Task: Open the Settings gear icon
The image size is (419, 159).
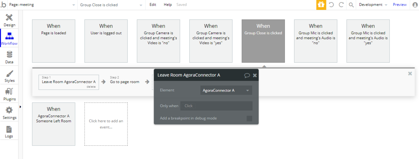Action: coord(9,110)
